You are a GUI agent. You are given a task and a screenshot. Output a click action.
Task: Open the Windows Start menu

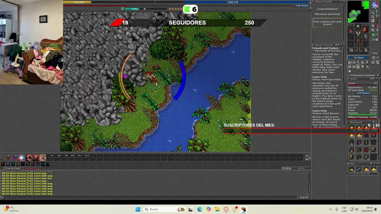[138, 209]
